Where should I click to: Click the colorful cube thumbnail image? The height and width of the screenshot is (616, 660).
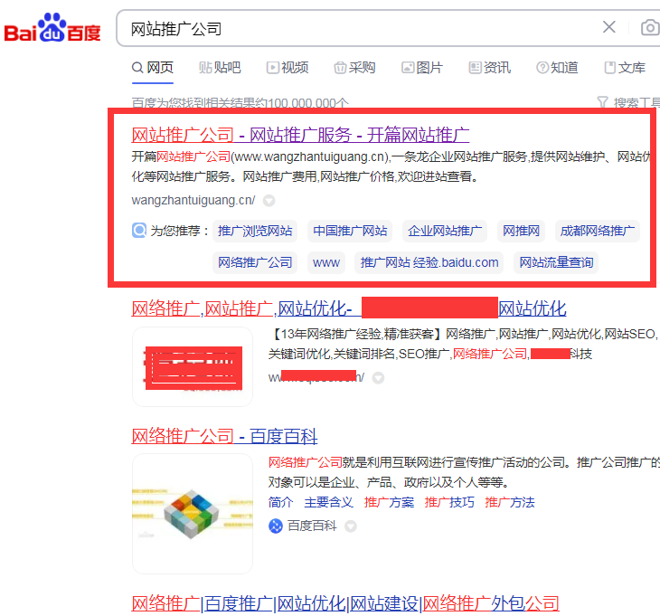193,514
